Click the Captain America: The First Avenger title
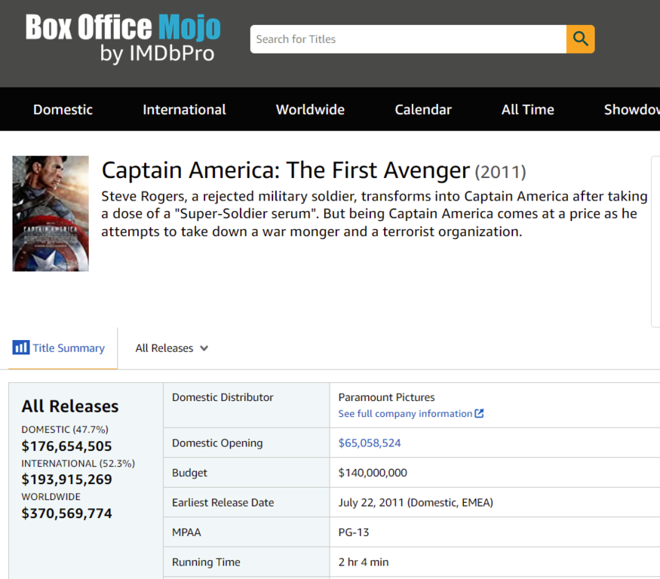This screenshot has height=579, width=660. tap(285, 171)
